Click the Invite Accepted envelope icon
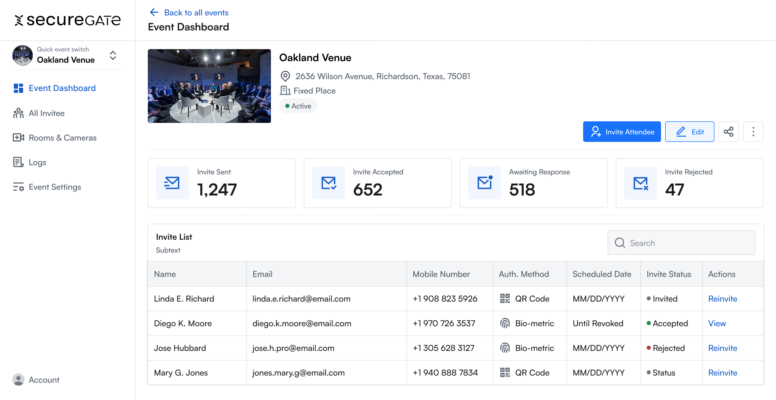Screen dimensions: 776x400 pyautogui.click(x=328, y=183)
